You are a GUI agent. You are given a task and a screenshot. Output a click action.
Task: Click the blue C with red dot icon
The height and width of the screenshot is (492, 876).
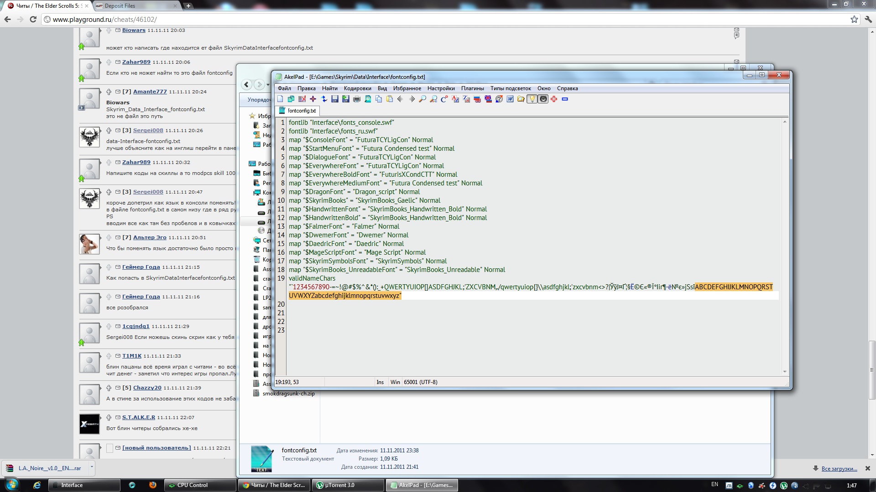pos(444,99)
